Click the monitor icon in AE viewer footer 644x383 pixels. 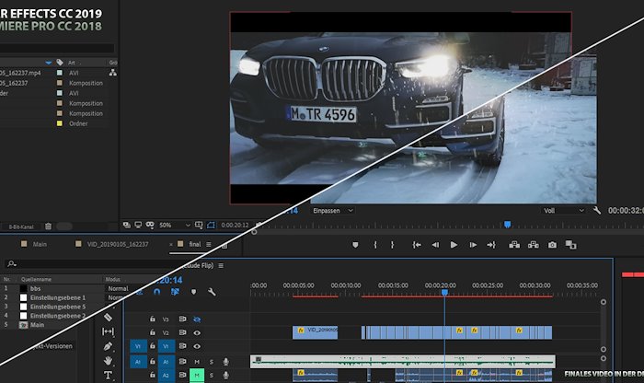click(x=138, y=225)
